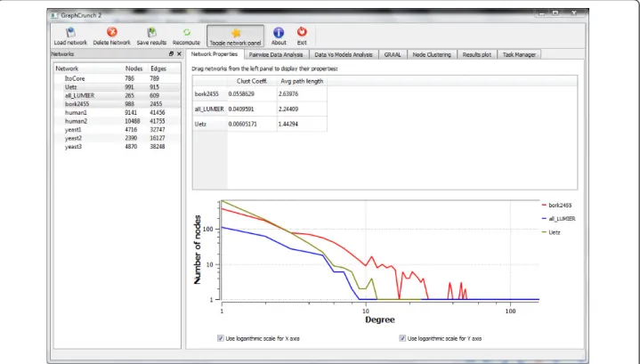Switch to the Results plot tab
Viewport: 640px width, 364px height.
[477, 54]
